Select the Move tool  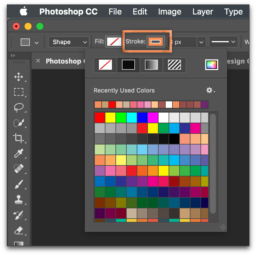click(19, 77)
